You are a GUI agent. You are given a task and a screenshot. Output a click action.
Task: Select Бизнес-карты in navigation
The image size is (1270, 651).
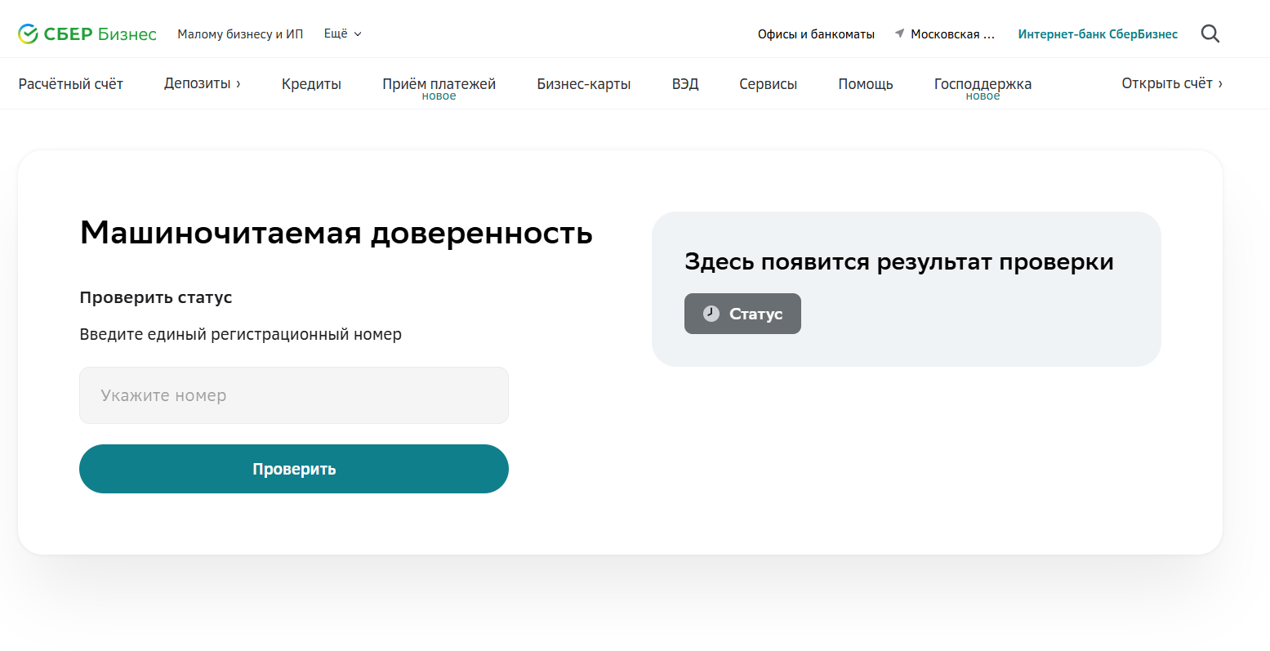(583, 83)
